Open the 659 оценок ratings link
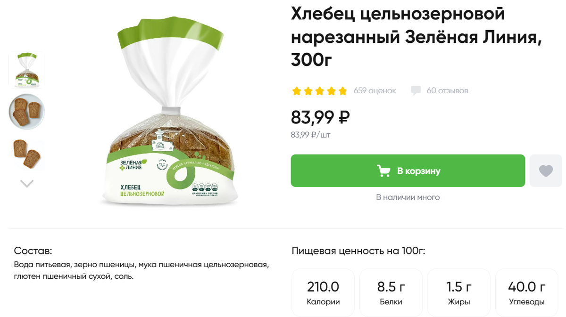566x317 pixels. coord(375,90)
